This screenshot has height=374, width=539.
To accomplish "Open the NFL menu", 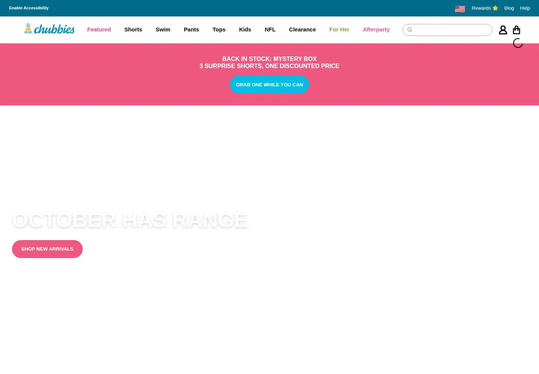I will 270,30.
